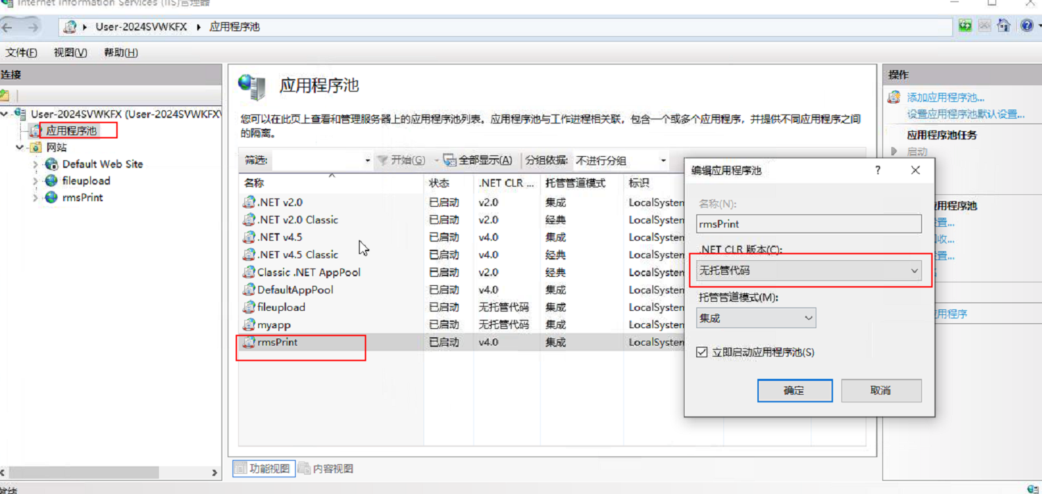Click the dialog close X button
This screenshot has width=1042, height=494.
point(915,170)
